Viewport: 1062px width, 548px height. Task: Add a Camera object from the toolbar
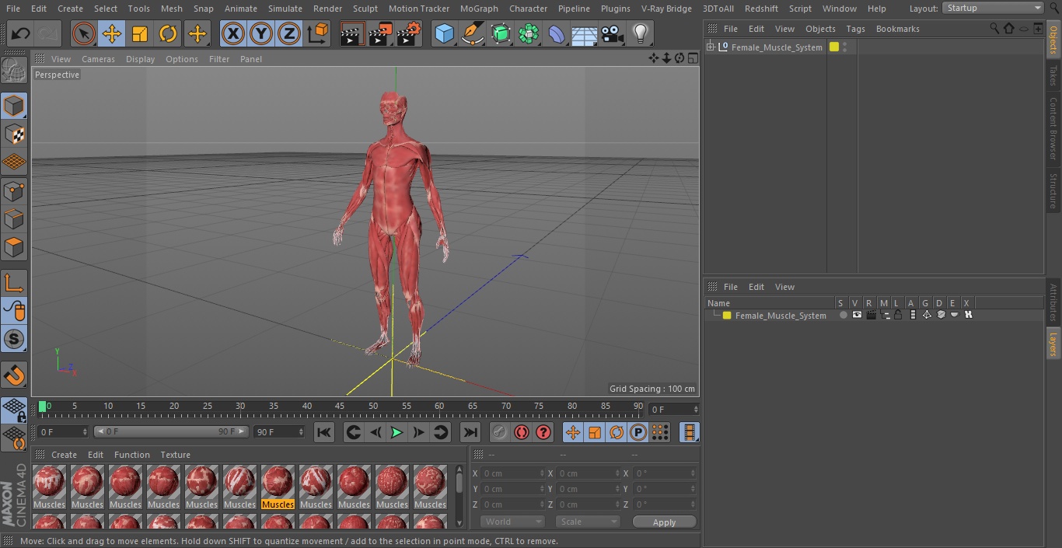pos(613,33)
